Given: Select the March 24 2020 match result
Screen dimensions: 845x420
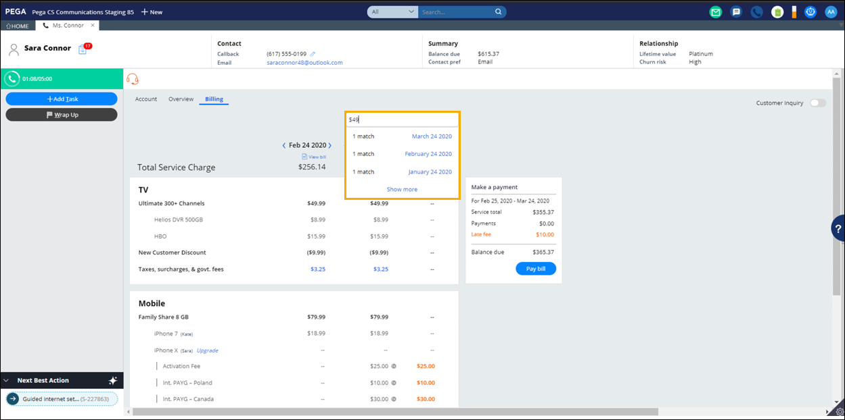Looking at the screenshot, I should (432, 136).
